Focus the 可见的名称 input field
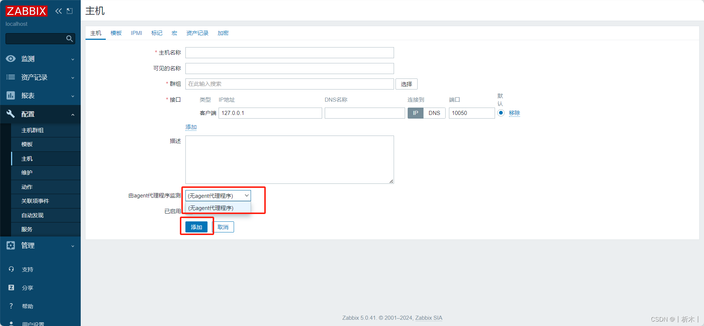This screenshot has width=704, height=326. point(290,69)
